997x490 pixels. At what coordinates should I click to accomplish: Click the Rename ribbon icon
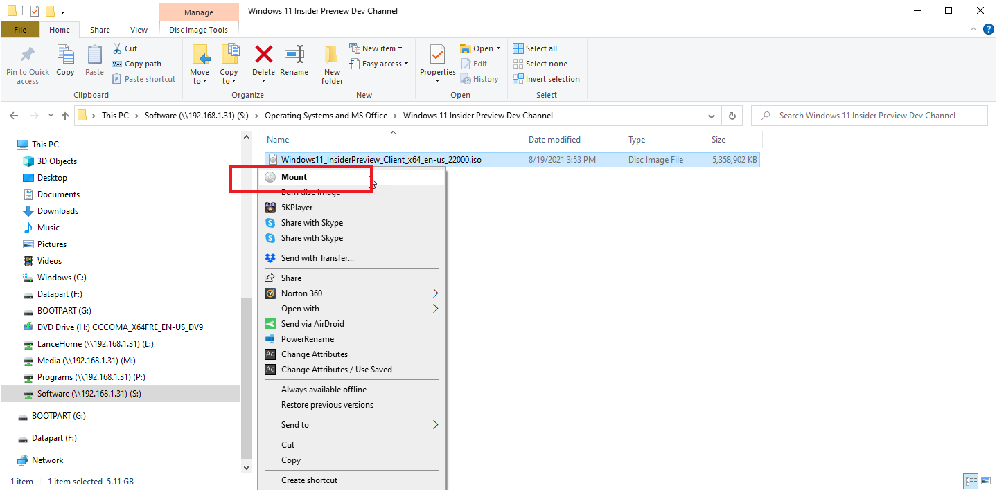[x=294, y=60]
